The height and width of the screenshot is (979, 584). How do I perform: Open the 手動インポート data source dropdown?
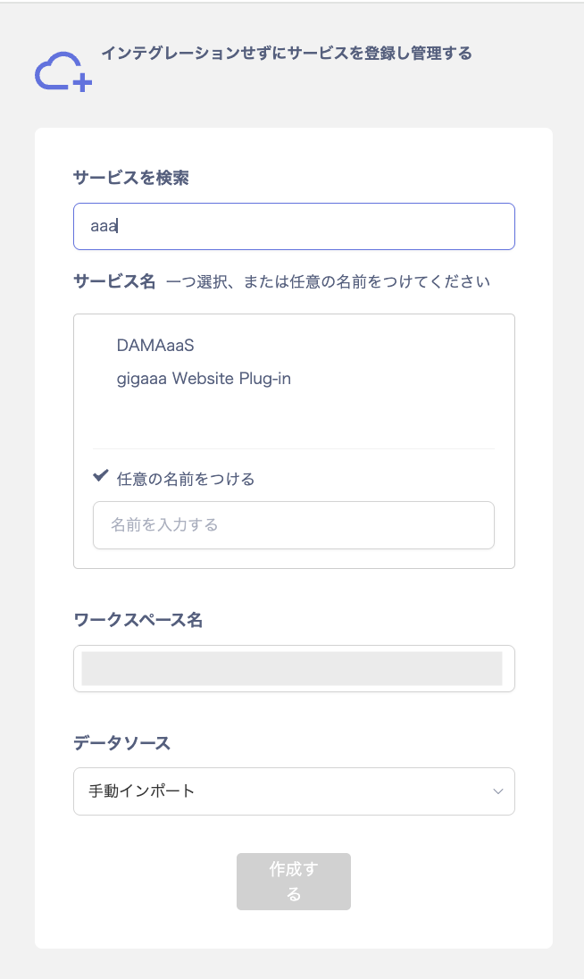(293, 791)
